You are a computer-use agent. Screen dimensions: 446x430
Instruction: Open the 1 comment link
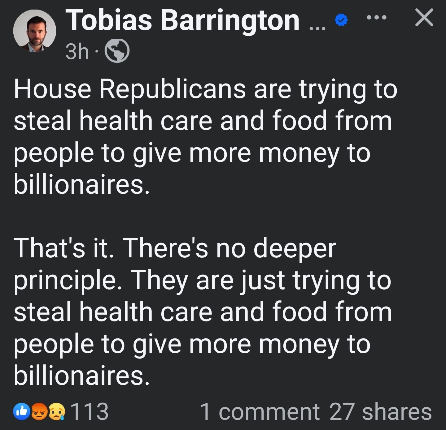pyautogui.click(x=260, y=411)
